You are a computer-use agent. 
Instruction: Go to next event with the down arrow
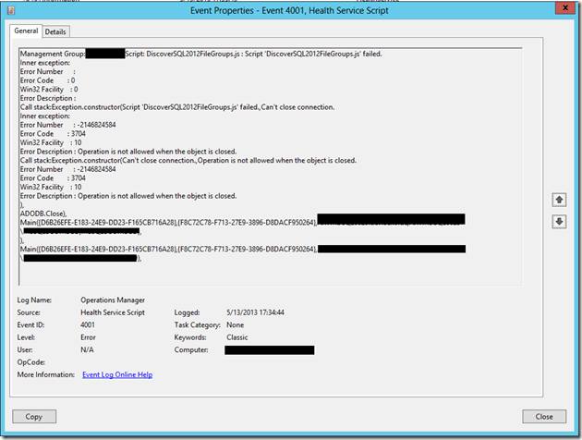tap(558, 222)
